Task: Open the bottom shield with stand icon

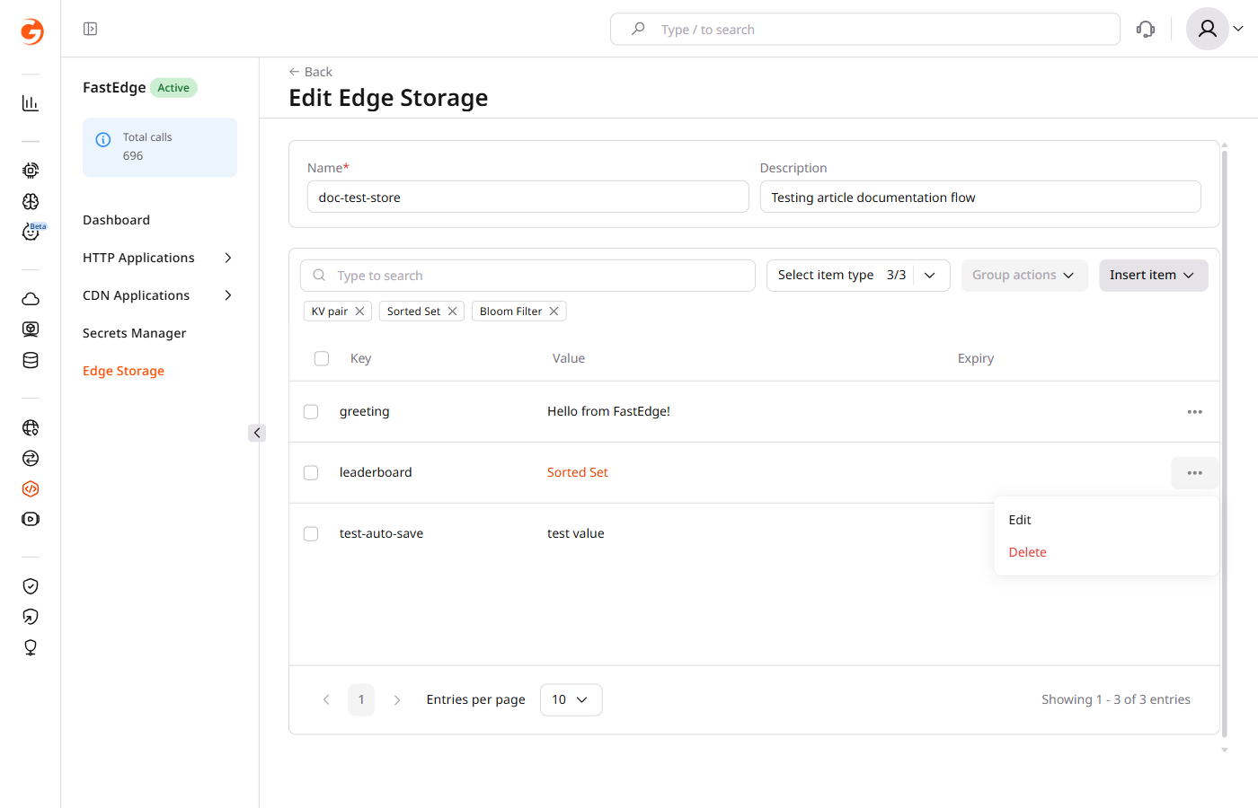Action: pos(31,647)
